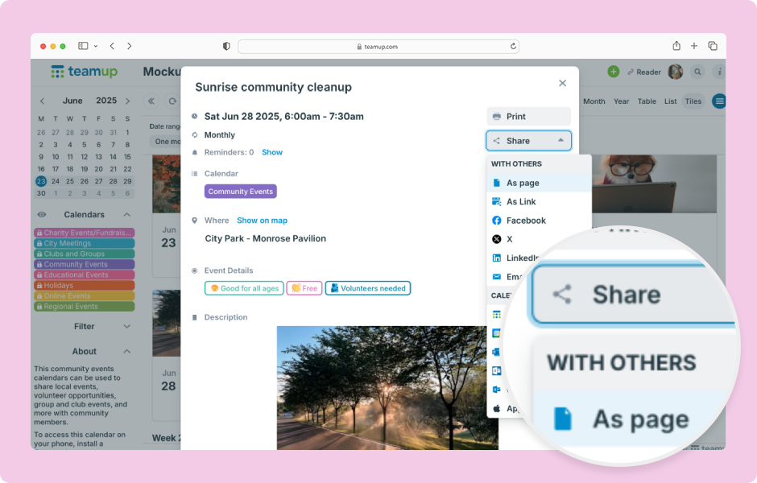This screenshot has height=483, width=757.
Task: Open the calendar search magnifier
Action: (697, 72)
